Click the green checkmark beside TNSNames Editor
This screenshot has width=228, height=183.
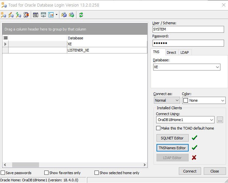[195, 148]
